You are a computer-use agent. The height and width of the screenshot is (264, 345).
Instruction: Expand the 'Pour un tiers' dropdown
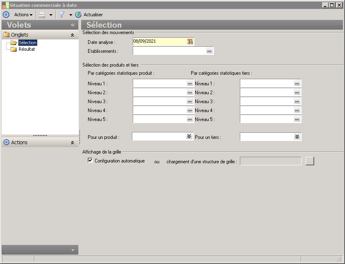coord(297,137)
